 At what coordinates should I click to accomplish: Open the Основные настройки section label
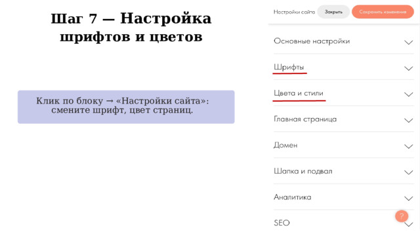coord(312,41)
